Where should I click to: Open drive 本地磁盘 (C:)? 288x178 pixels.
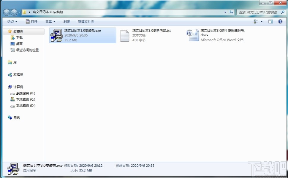click(x=26, y=99)
